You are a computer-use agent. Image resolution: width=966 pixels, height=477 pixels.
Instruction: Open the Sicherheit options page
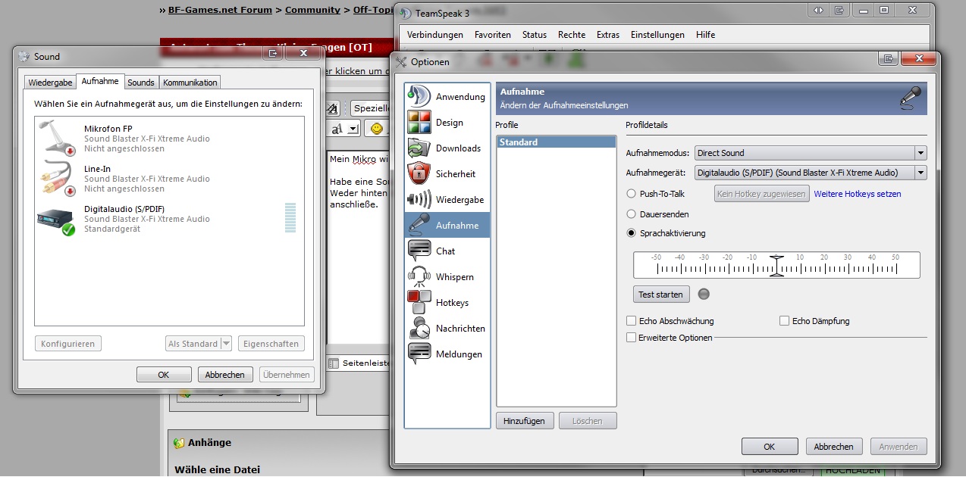447,174
